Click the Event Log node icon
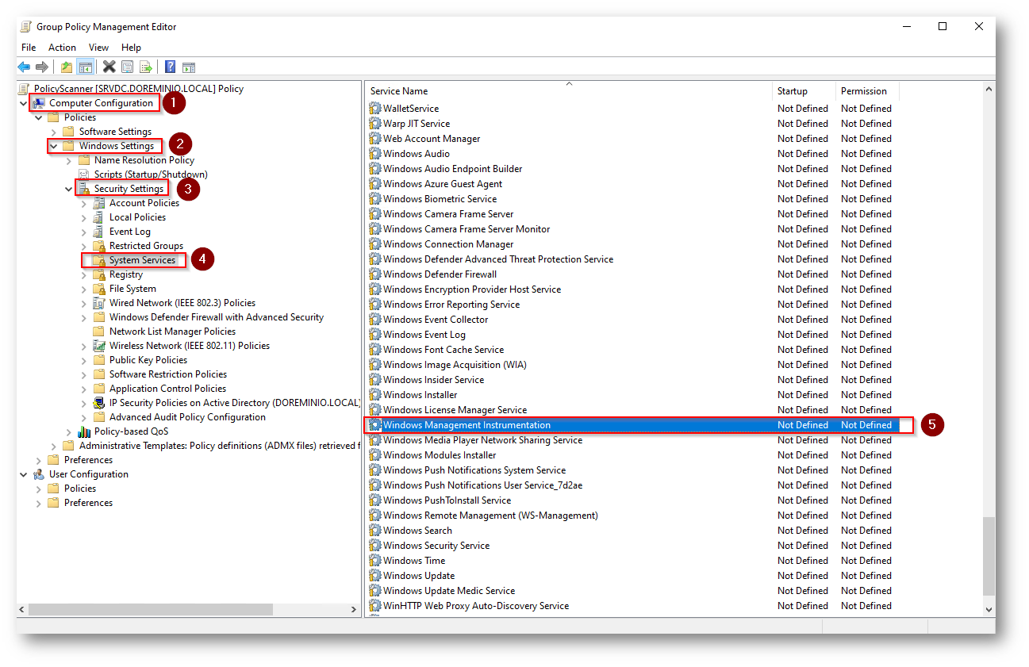The height and width of the screenshot is (667, 1029). 99,232
